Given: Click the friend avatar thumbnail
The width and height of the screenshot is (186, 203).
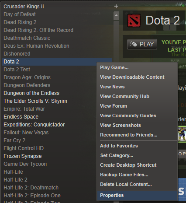Looking at the screenshot, I should pos(182,134).
